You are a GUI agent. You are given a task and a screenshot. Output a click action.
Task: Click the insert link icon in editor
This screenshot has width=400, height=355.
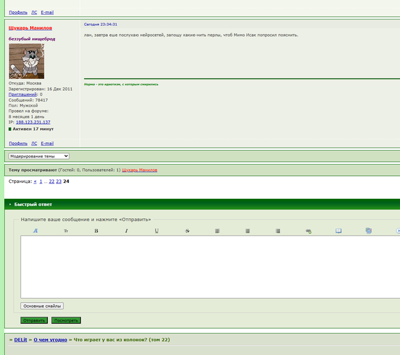click(308, 231)
